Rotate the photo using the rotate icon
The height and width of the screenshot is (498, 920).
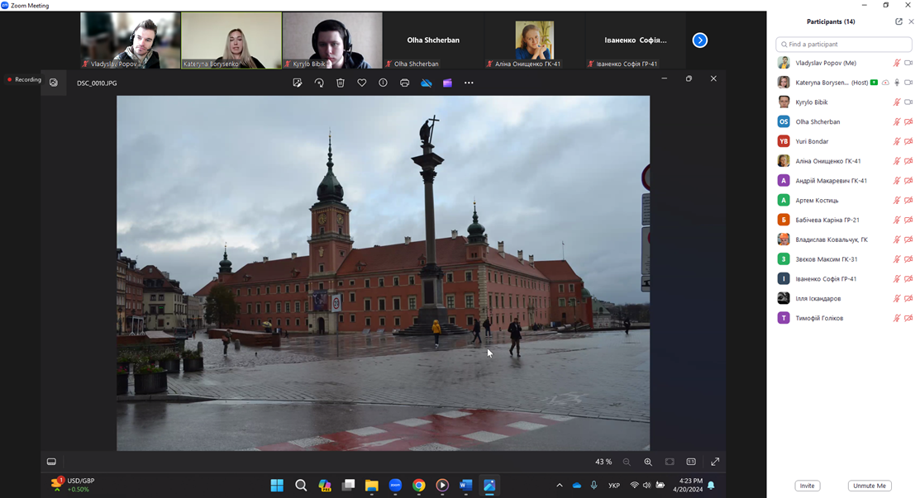(x=319, y=83)
